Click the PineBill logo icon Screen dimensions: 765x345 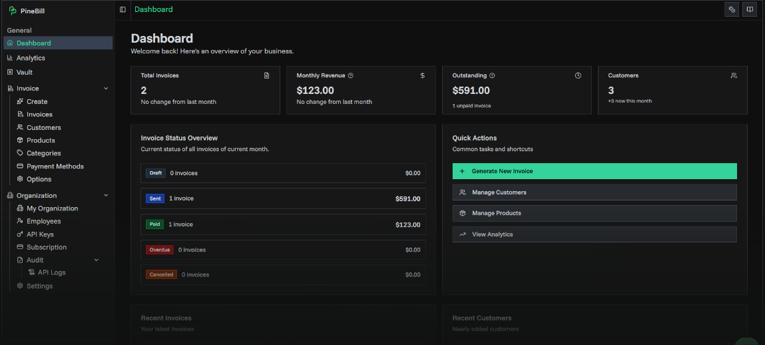pos(13,11)
